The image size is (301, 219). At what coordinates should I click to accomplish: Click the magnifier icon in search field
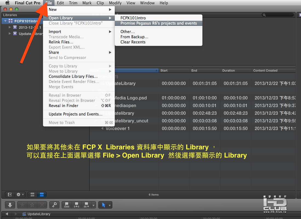point(264,15)
